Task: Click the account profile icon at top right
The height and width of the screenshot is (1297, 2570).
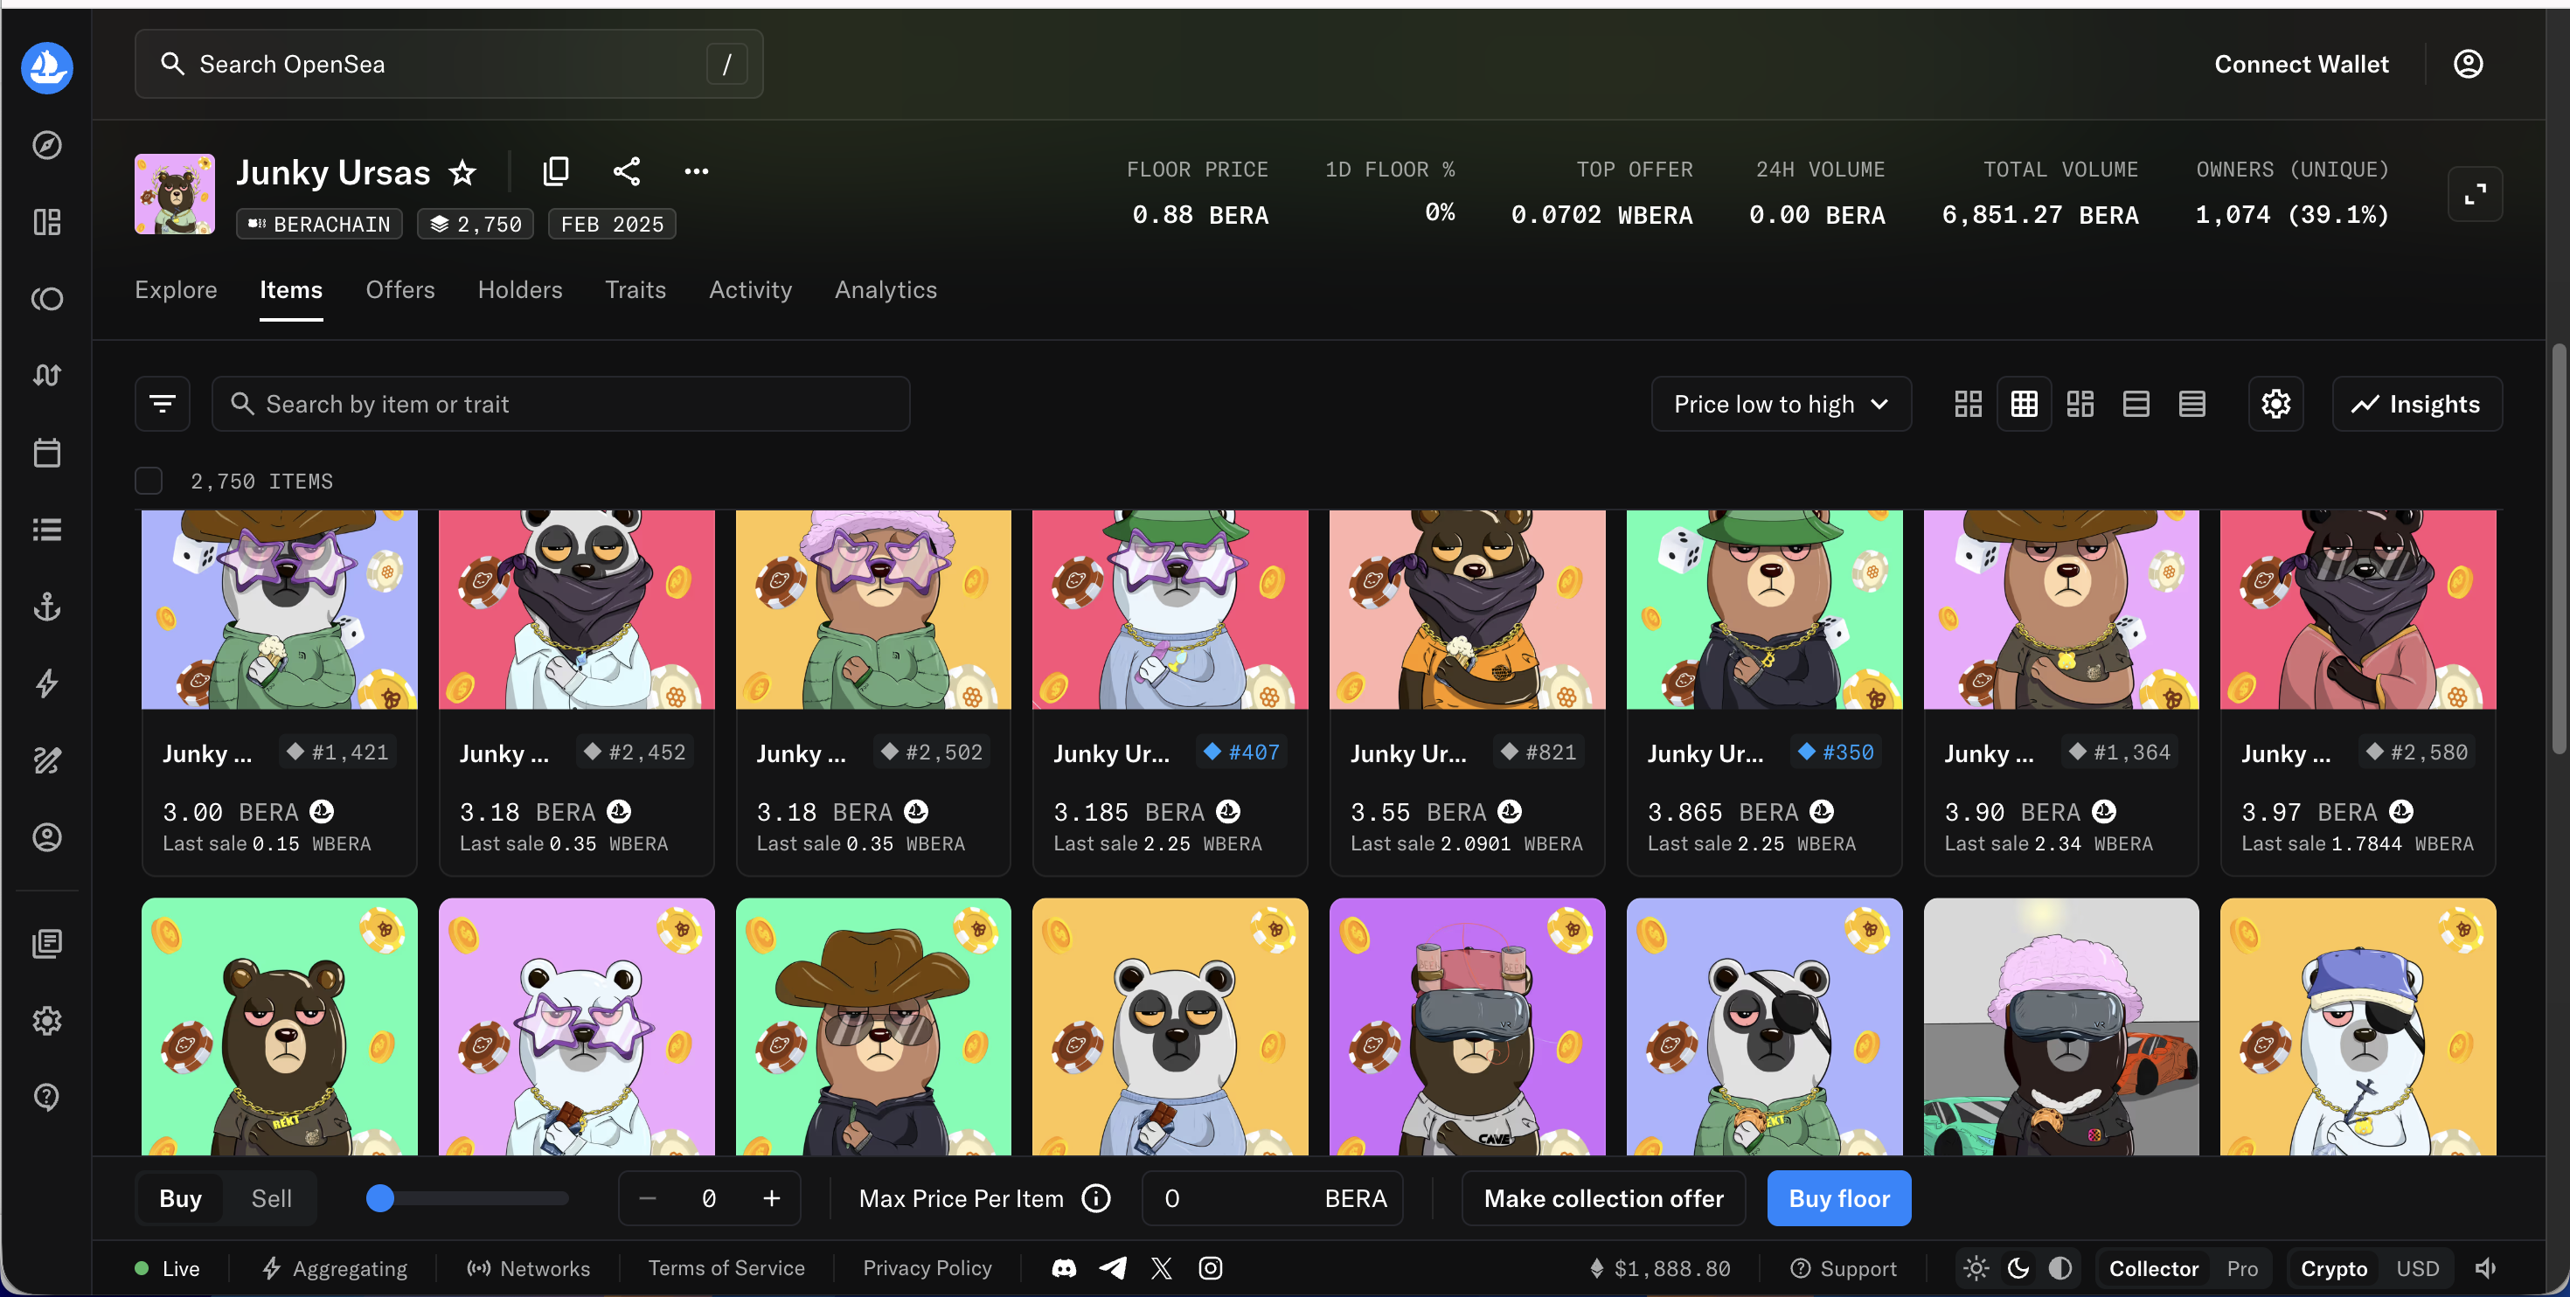Action: point(2469,64)
